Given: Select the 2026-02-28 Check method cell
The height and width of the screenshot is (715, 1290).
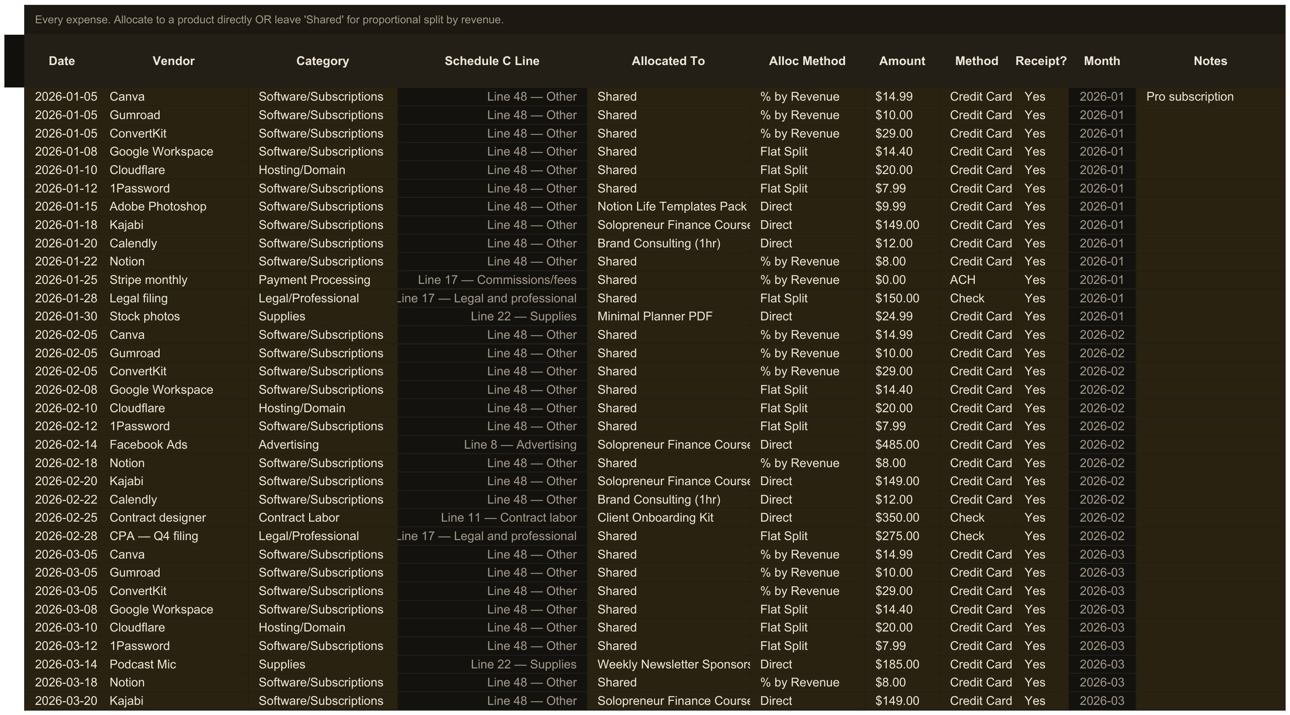Looking at the screenshot, I should [x=977, y=536].
